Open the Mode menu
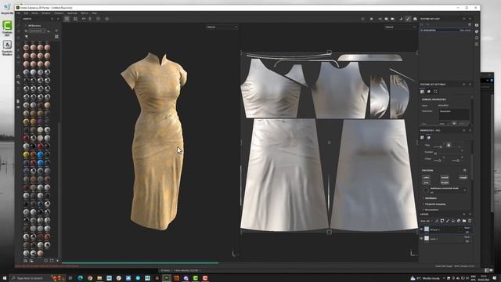The width and height of the screenshot is (501, 282). click(34, 13)
